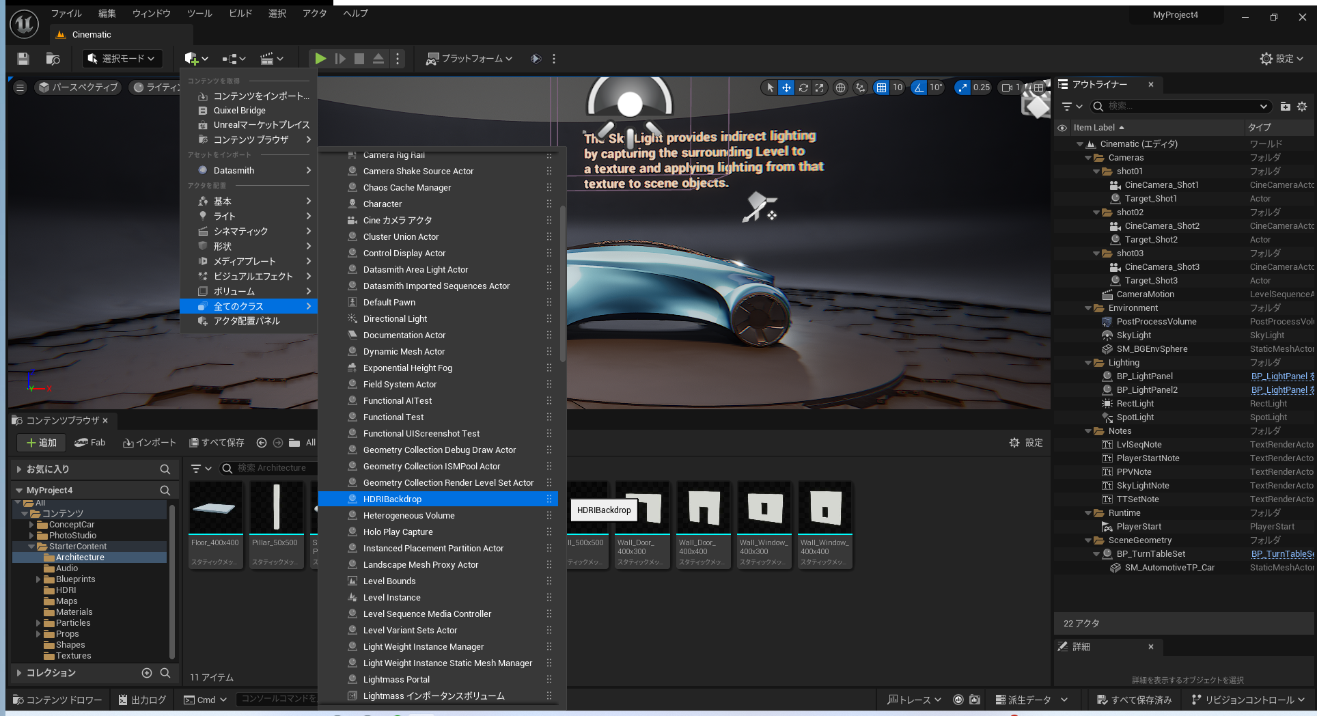Click the class list vertical scrollbar

tap(562, 284)
